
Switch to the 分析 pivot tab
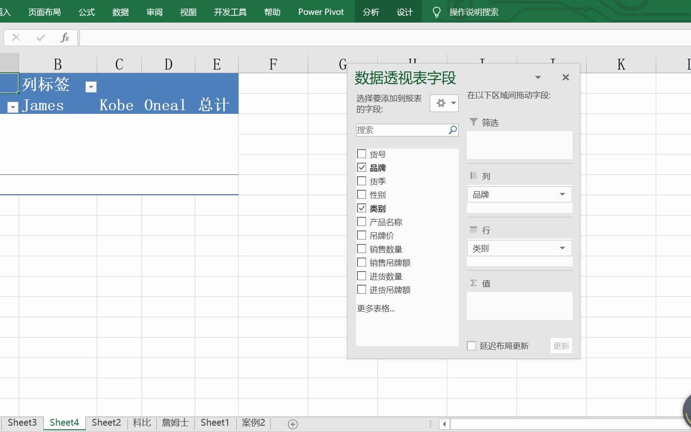click(371, 12)
